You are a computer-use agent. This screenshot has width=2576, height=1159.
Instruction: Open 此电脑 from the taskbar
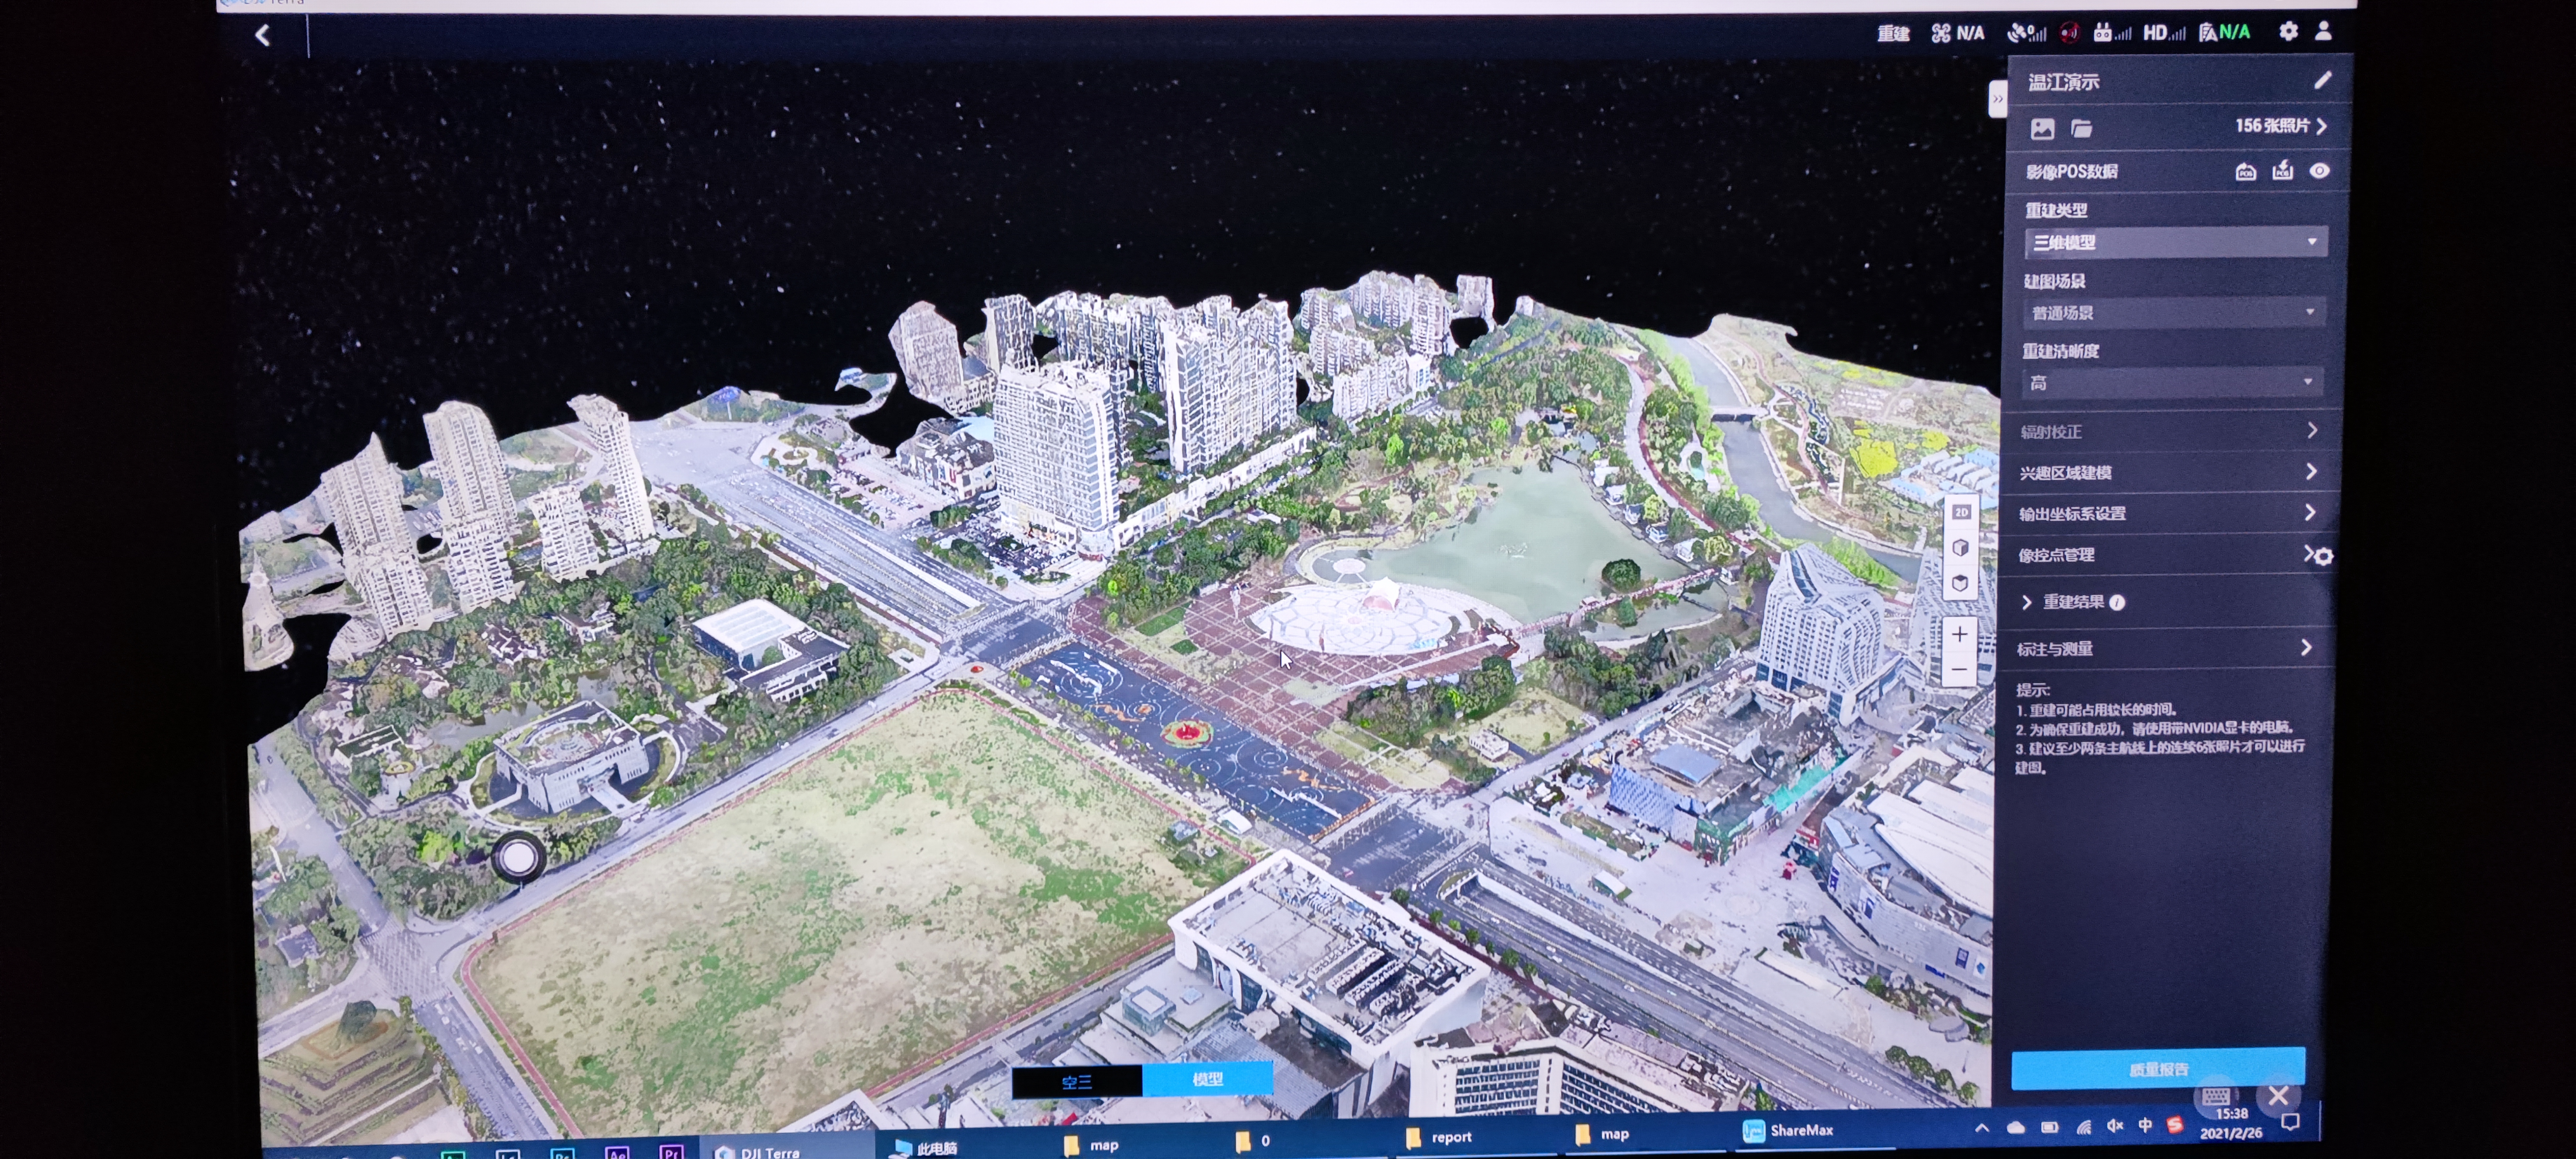[x=925, y=1148]
